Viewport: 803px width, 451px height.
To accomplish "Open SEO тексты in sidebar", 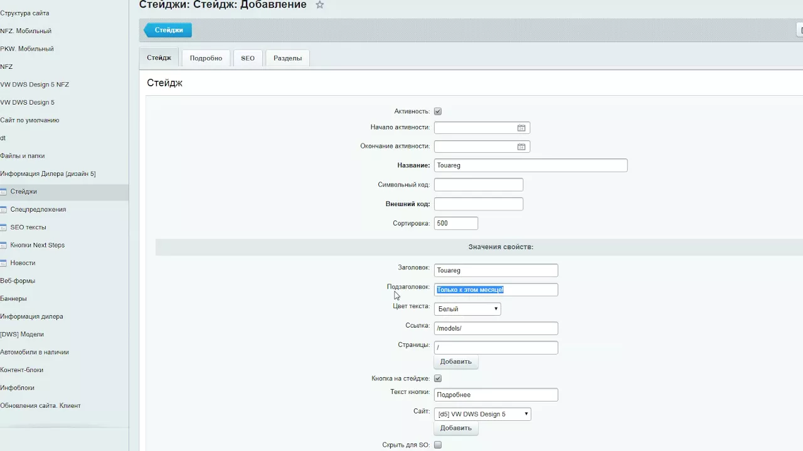I will [x=28, y=227].
